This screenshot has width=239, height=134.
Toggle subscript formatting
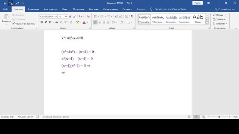point(61,22)
